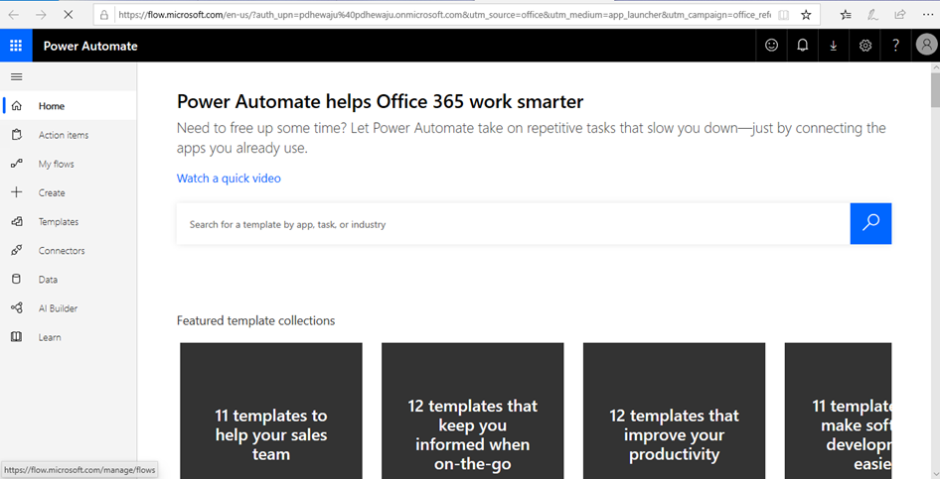Open the software development templates card
Viewport: 940px width, 479px height.
tap(838, 411)
